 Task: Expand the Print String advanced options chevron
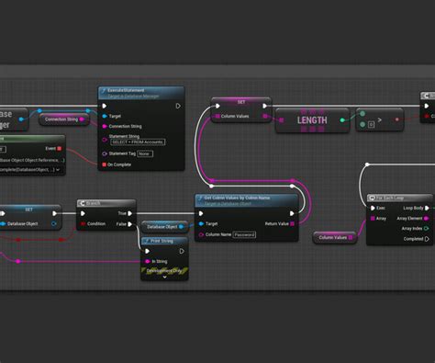[164, 277]
